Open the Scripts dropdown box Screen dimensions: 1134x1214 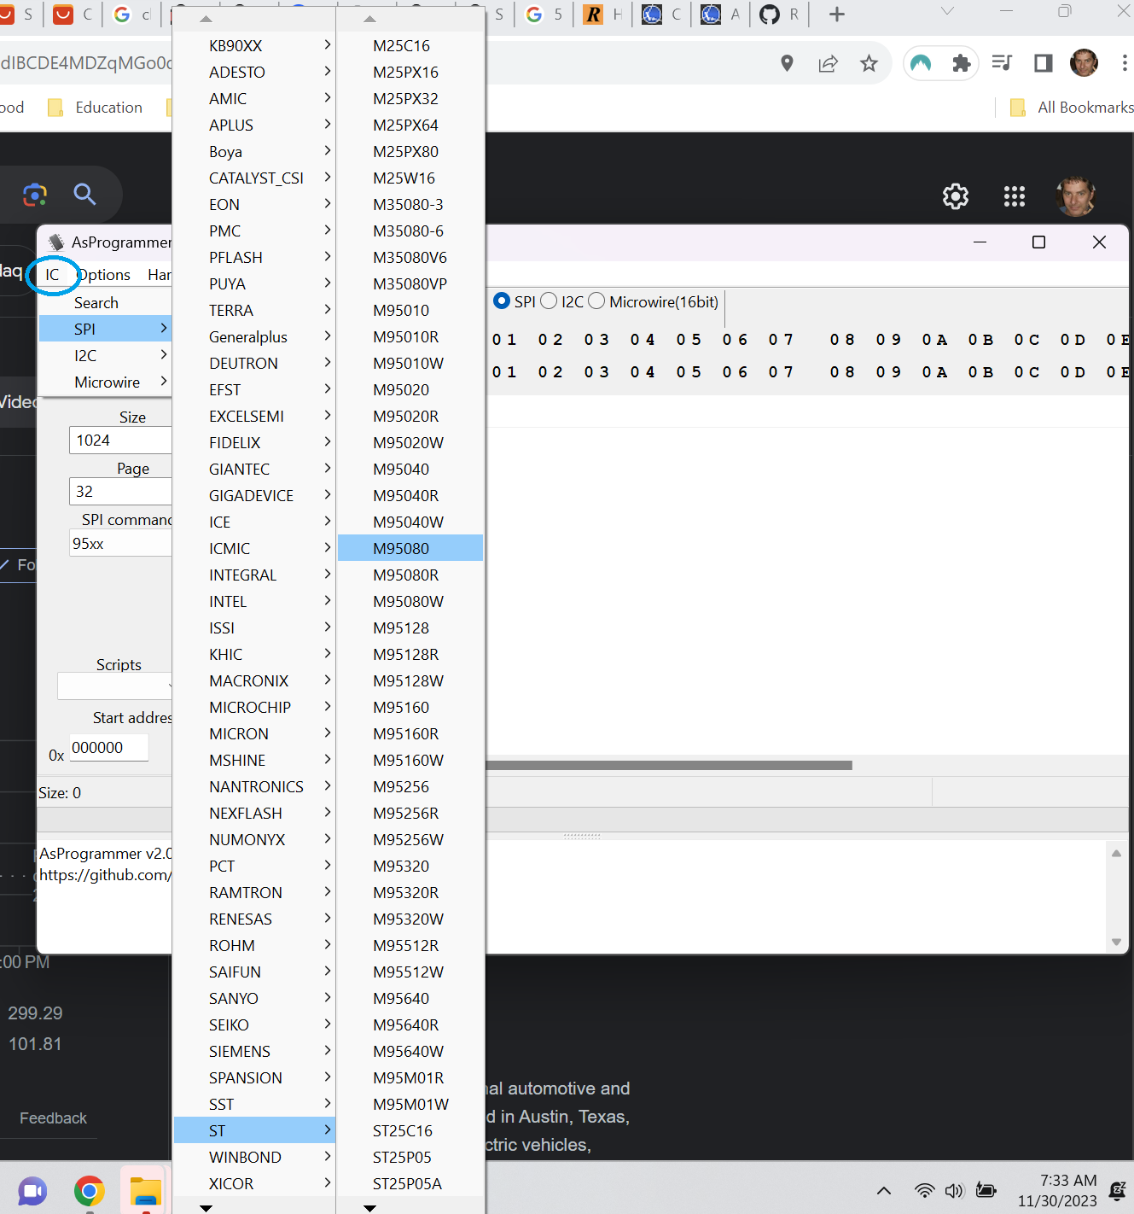(115, 686)
